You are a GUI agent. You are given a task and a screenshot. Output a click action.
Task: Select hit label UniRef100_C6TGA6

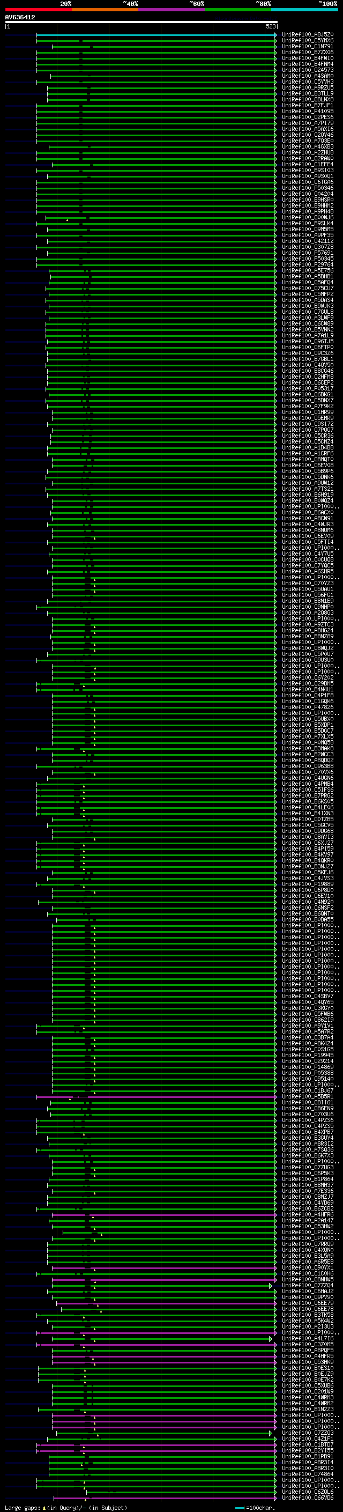pyautogui.click(x=308, y=182)
